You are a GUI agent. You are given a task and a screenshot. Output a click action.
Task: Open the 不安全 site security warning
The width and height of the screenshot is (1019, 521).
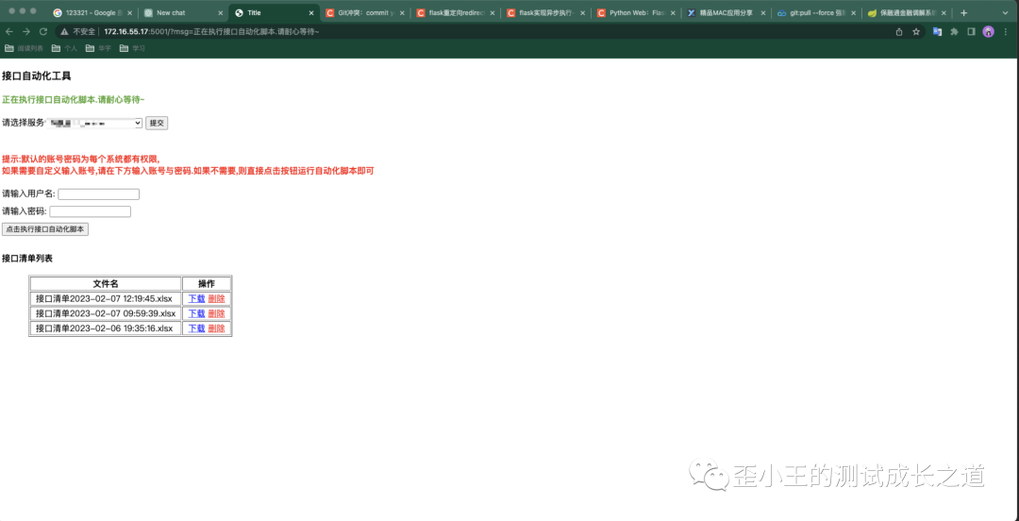79,31
